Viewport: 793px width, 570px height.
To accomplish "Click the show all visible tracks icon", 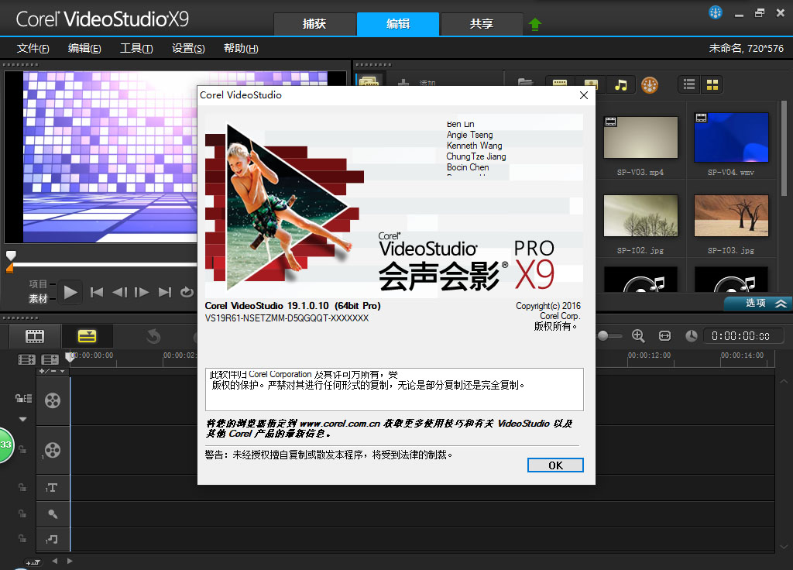I will (x=27, y=359).
